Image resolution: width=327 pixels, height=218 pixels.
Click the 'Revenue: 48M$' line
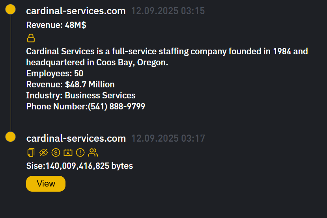[x=56, y=25]
